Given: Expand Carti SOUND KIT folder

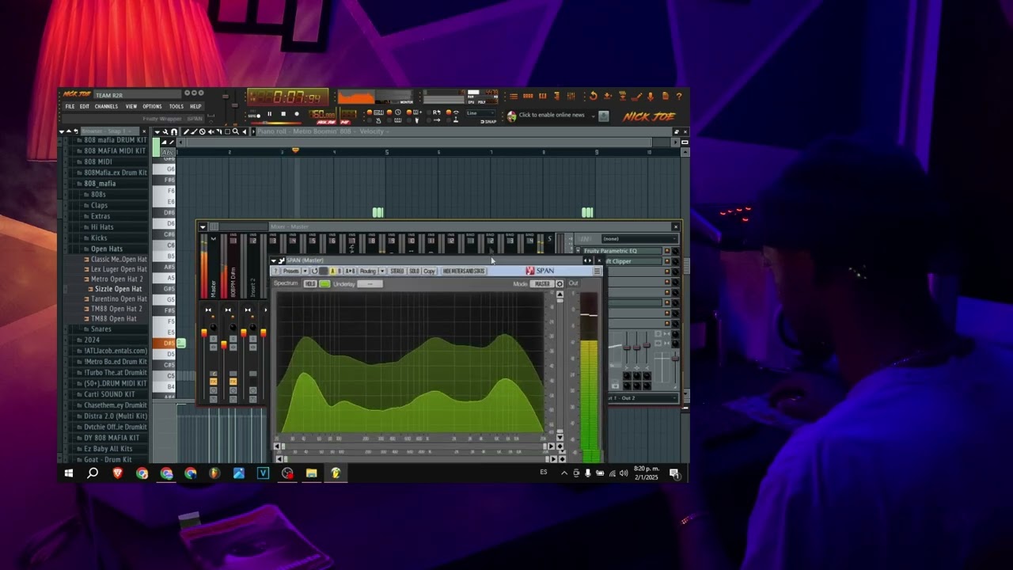Looking at the screenshot, I should (109, 394).
